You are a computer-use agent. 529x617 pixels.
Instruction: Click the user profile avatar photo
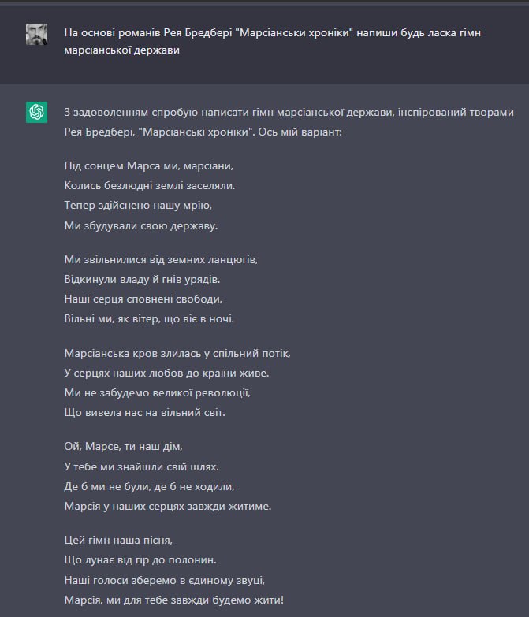tap(37, 34)
